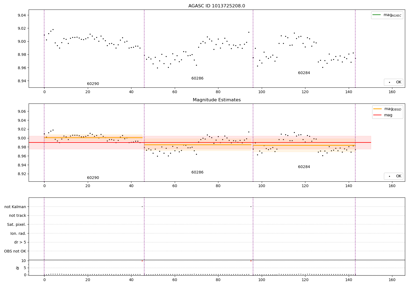Click the 'OBS not OK' axis label

(x=15, y=251)
